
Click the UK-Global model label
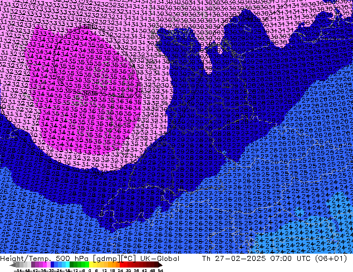tap(160, 259)
